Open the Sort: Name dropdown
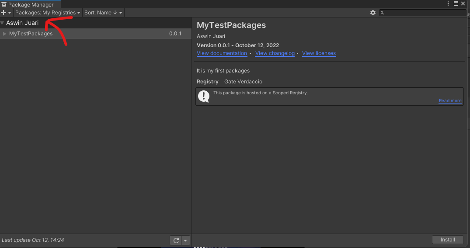This screenshot has width=470, height=248. pyautogui.click(x=103, y=13)
